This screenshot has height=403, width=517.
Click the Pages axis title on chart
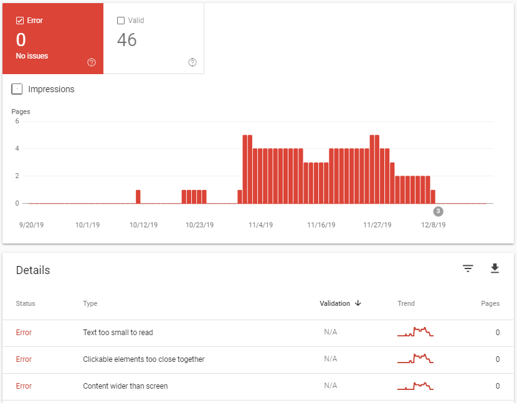21,111
